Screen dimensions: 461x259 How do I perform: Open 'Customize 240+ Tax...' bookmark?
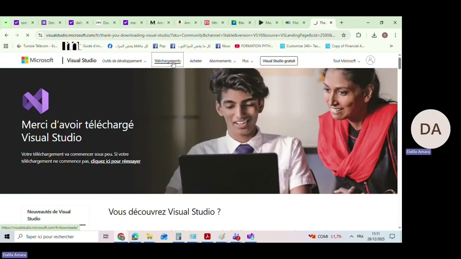coord(300,46)
